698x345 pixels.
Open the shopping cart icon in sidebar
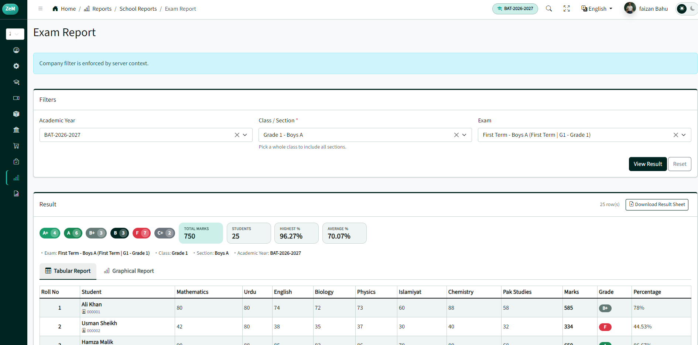point(16,146)
